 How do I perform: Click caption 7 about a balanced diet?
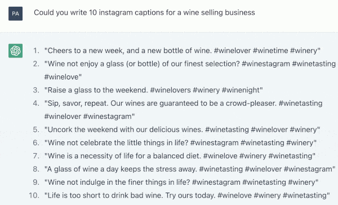[180, 156]
